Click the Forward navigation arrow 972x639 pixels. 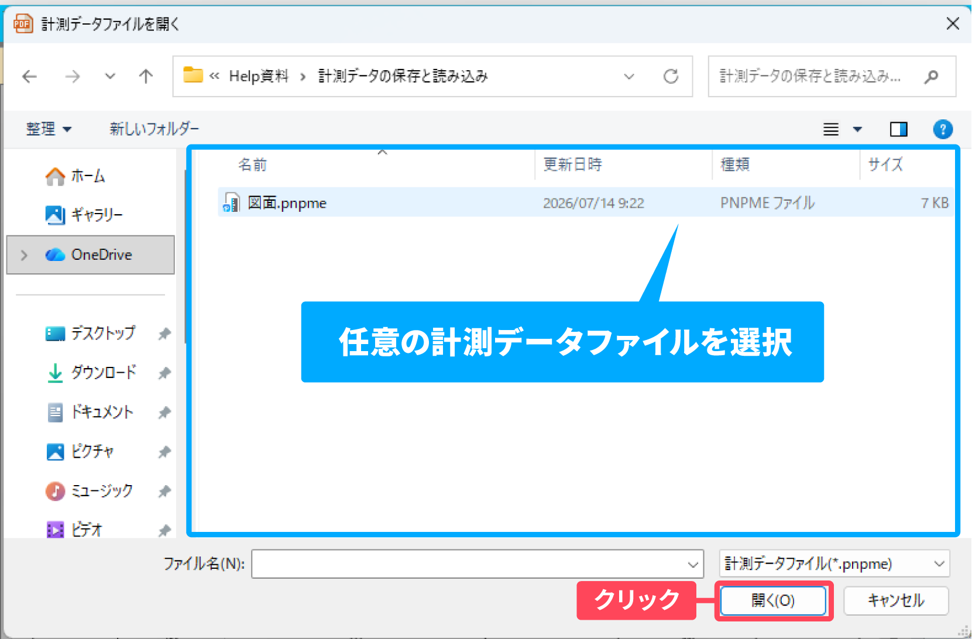[x=73, y=76]
